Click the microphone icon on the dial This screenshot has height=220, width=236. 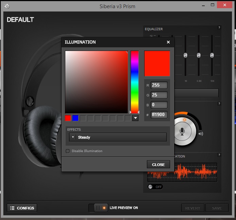(182, 131)
